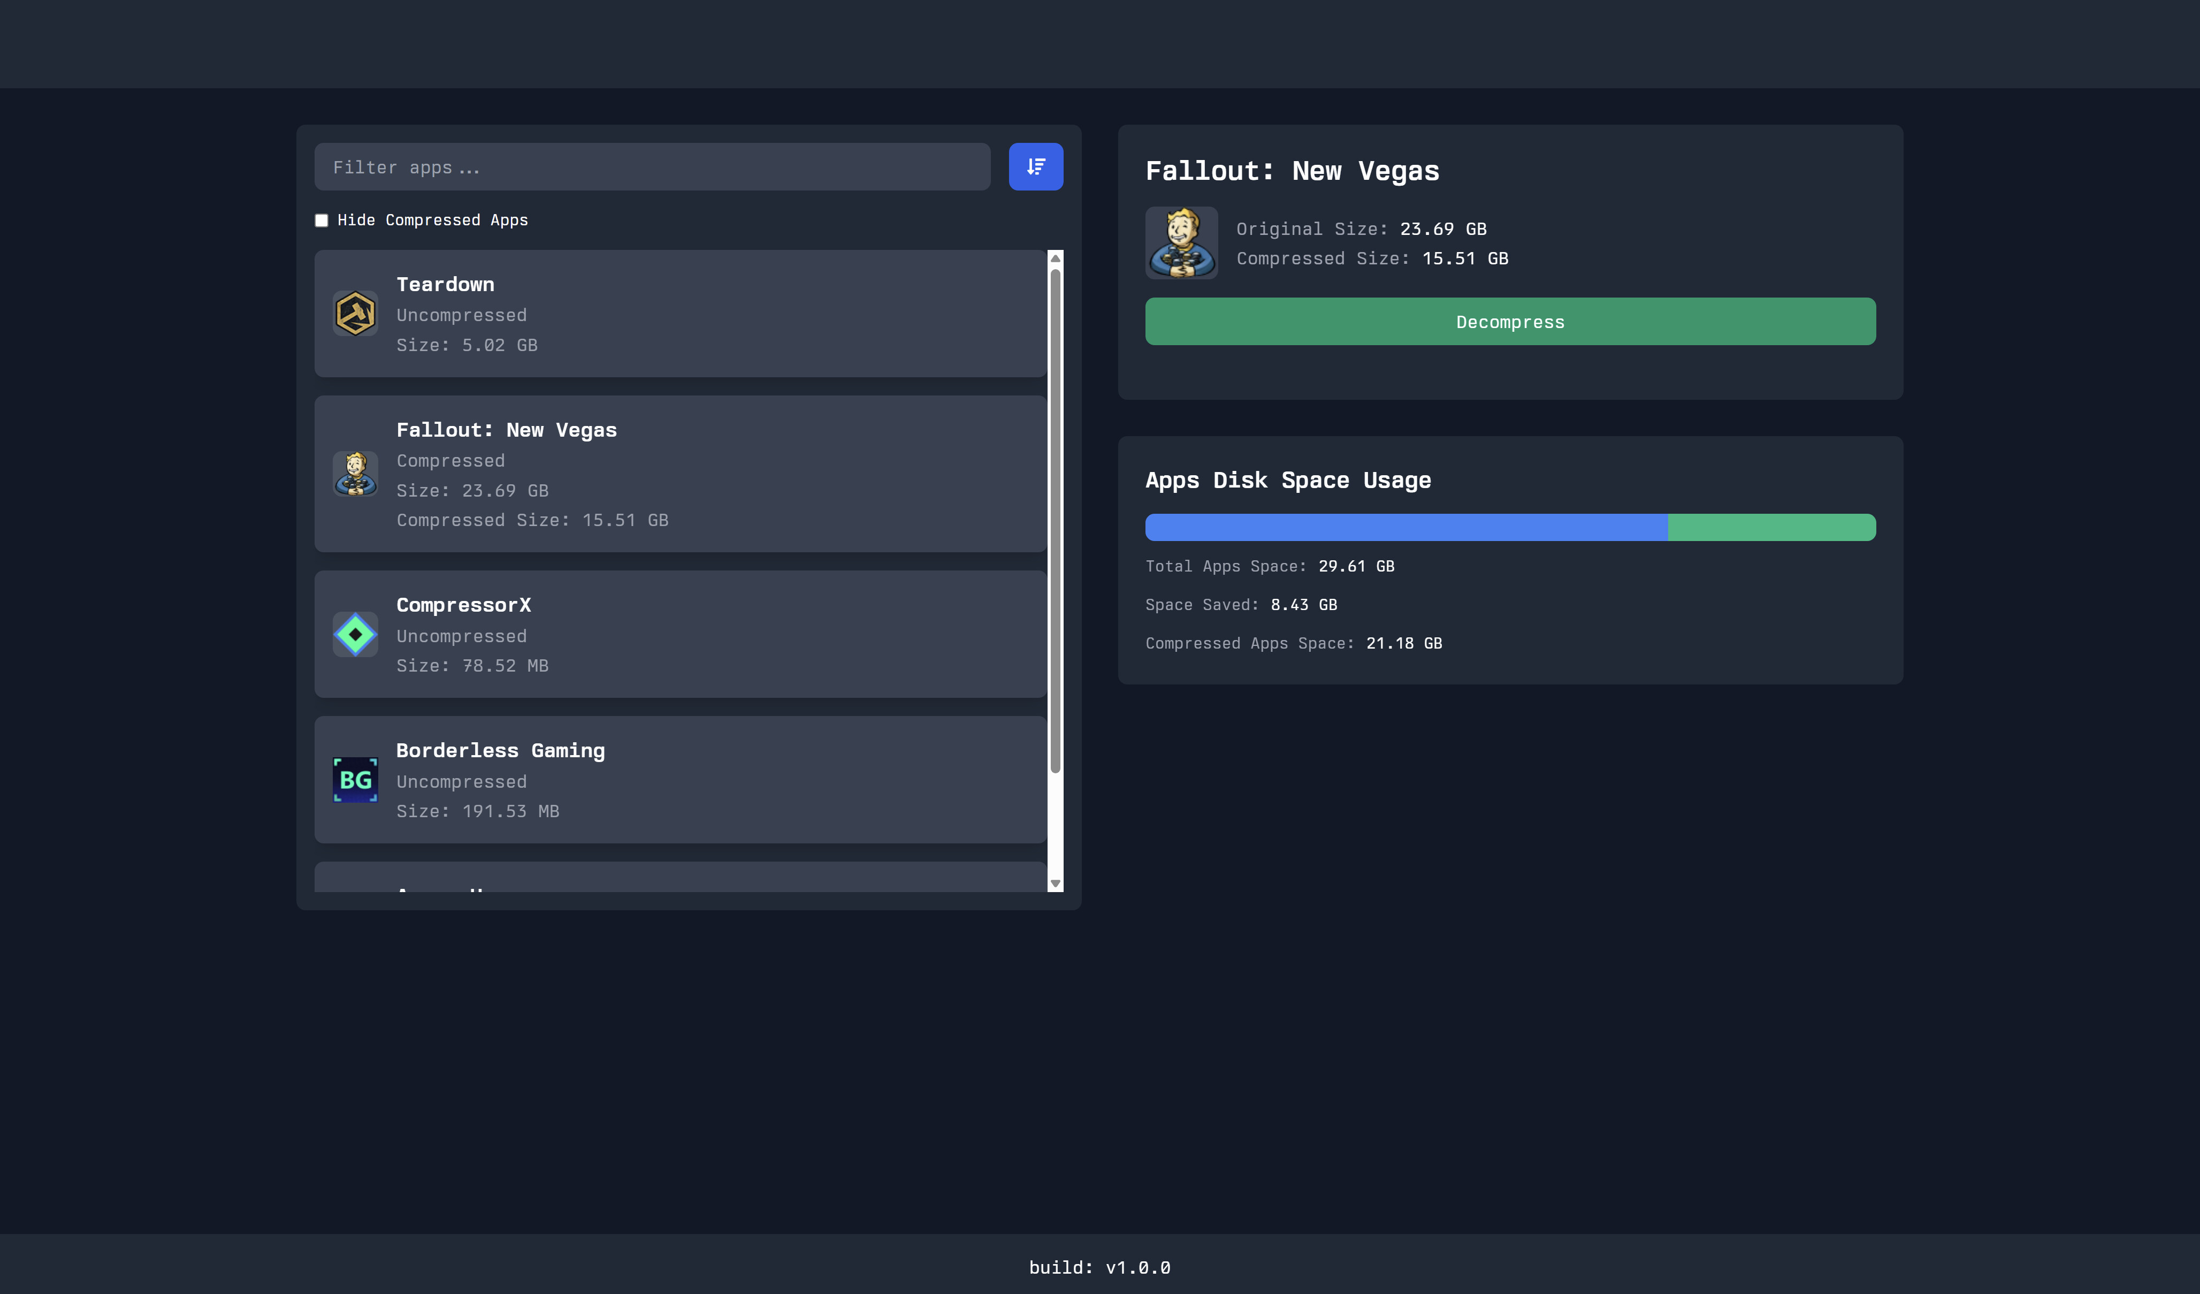Select the Fallout: New Vegas list entry

click(681, 473)
